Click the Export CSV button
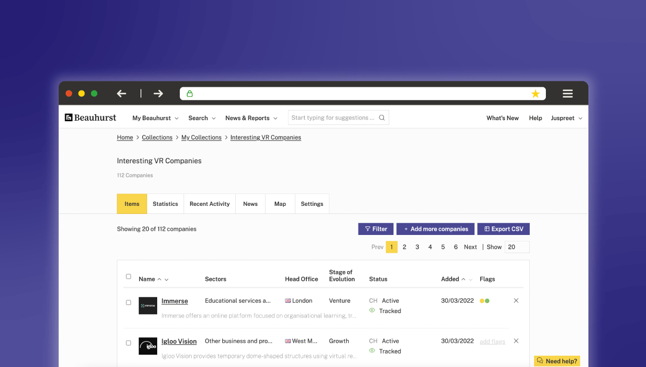Viewport: 646px width, 367px height. click(503, 229)
